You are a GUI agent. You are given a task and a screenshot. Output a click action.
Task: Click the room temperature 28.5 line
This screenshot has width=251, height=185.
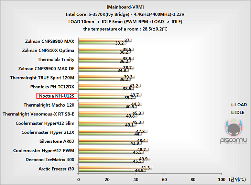[x=125, y=29]
